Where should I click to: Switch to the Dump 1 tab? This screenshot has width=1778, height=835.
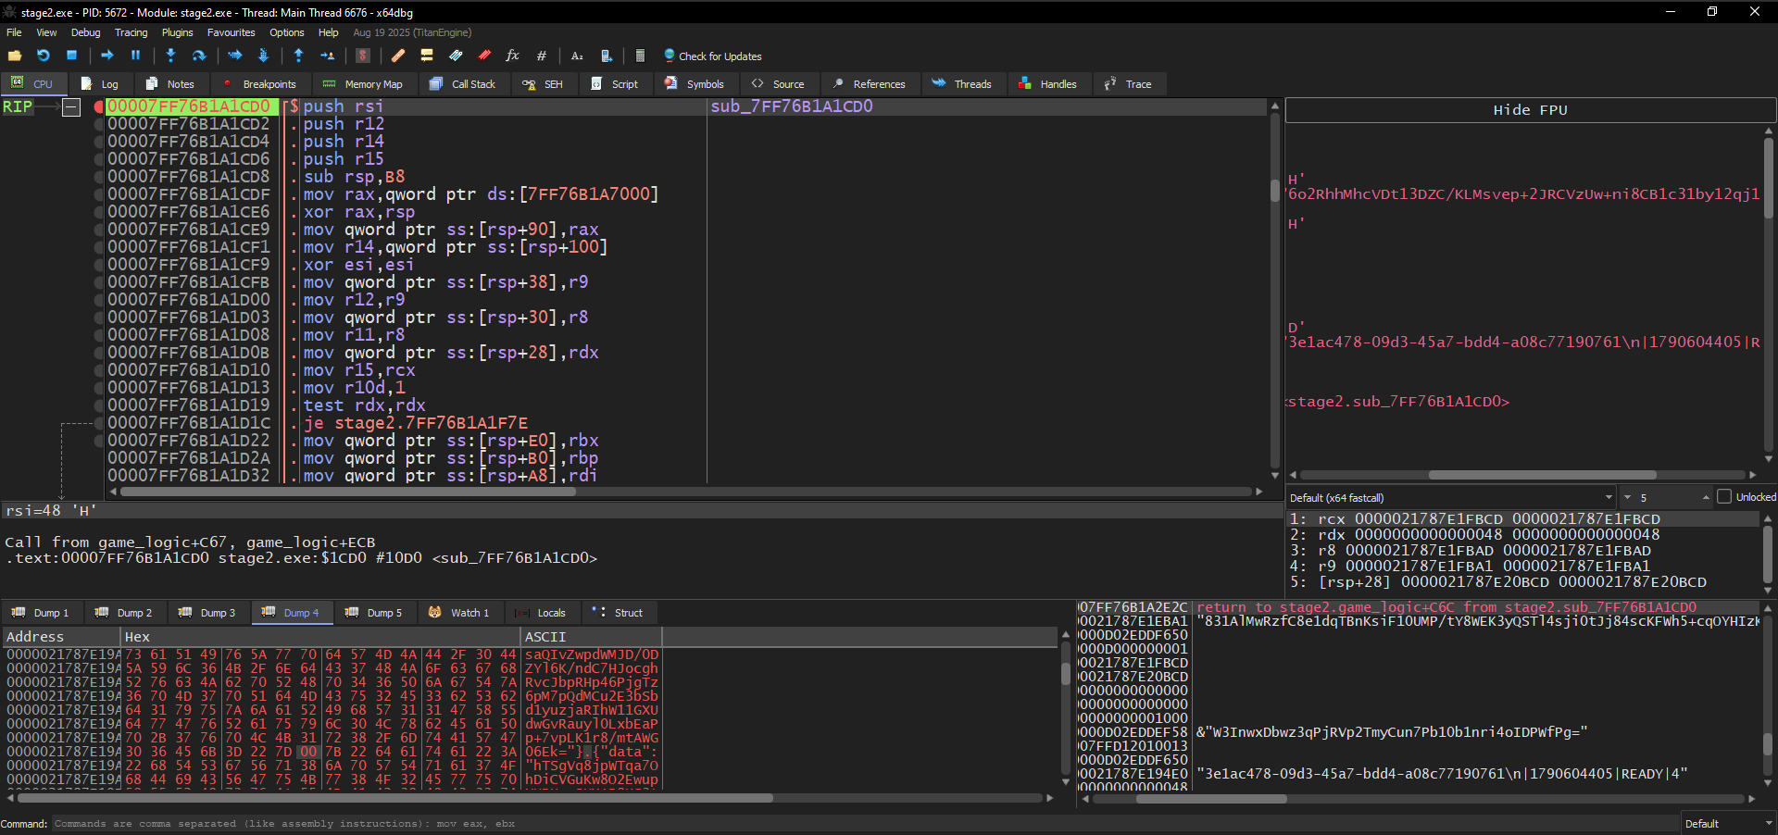[x=42, y=613]
